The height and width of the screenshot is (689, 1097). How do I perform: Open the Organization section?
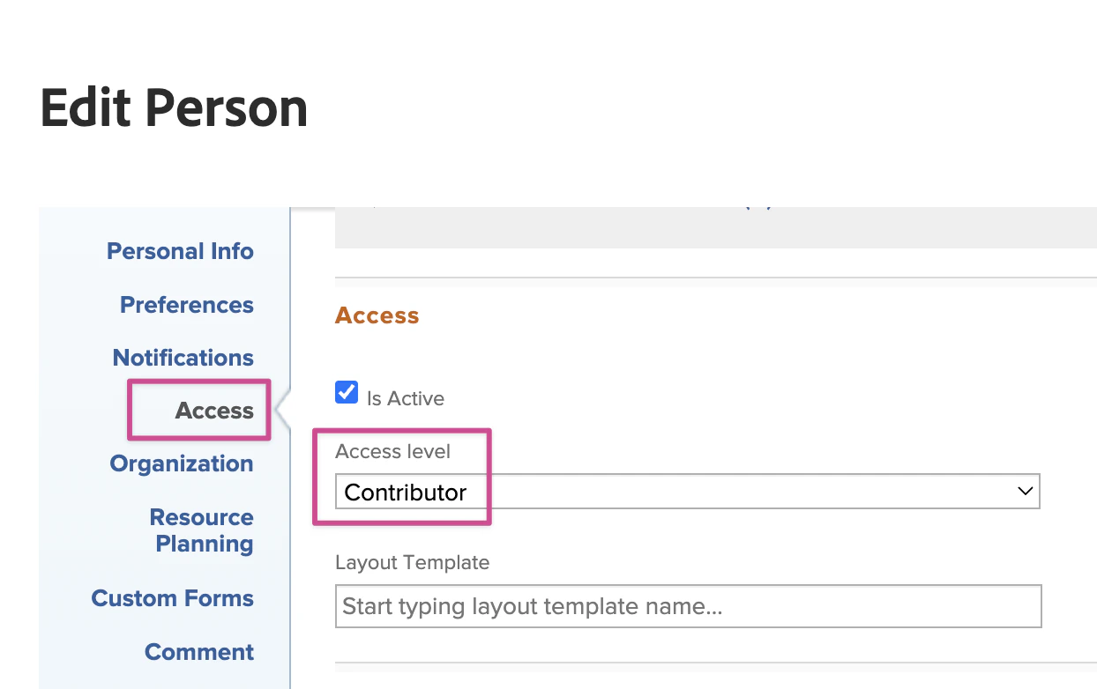coord(182,463)
